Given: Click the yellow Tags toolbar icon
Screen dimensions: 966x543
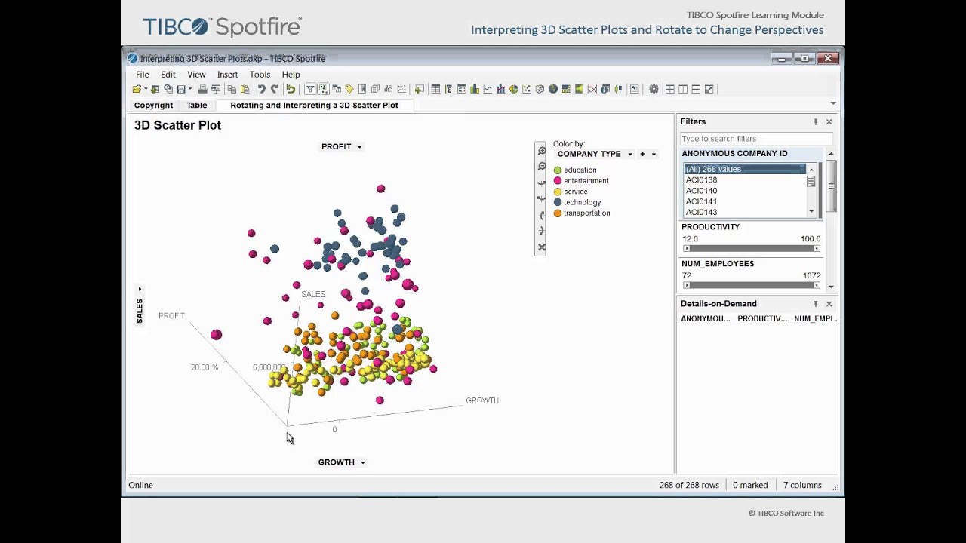Looking at the screenshot, I should pos(349,89).
